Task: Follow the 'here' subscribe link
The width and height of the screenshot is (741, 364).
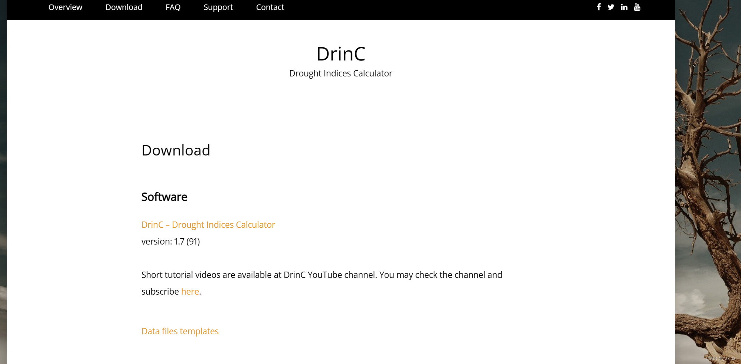Action: 190,292
